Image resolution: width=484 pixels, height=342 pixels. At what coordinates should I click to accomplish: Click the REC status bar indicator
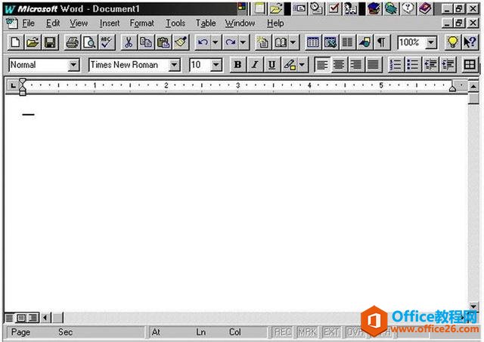point(283,332)
